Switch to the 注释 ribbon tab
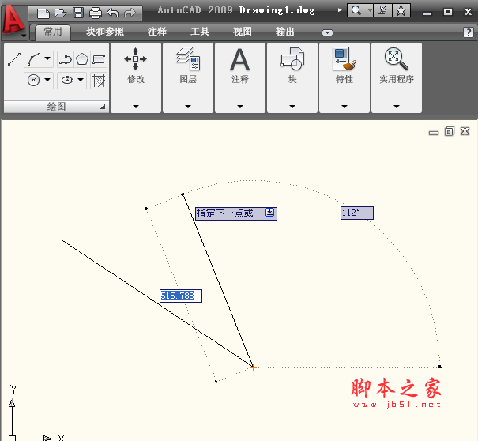This screenshot has height=441, width=478. pyautogui.click(x=157, y=32)
